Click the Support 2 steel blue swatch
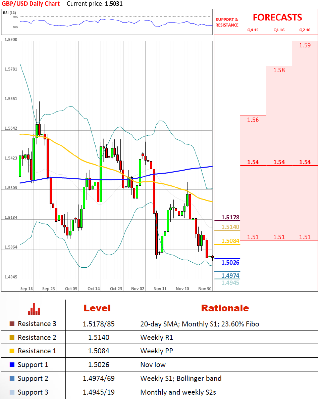This screenshot has width=320, height=399. tap(12, 379)
